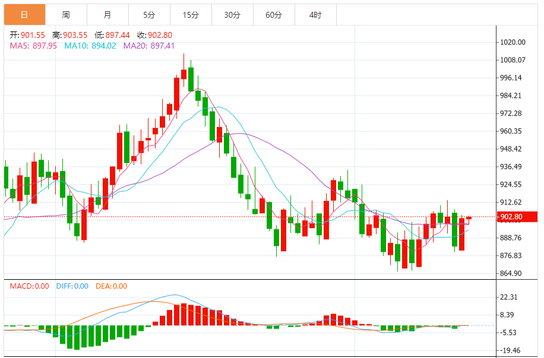Click the 高:903.55 high price value
This screenshot has height=358, width=544.
pos(69,35)
